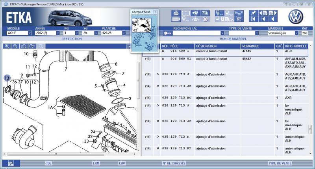
Task: Click the Désignation column header
Action: (x=218, y=46)
